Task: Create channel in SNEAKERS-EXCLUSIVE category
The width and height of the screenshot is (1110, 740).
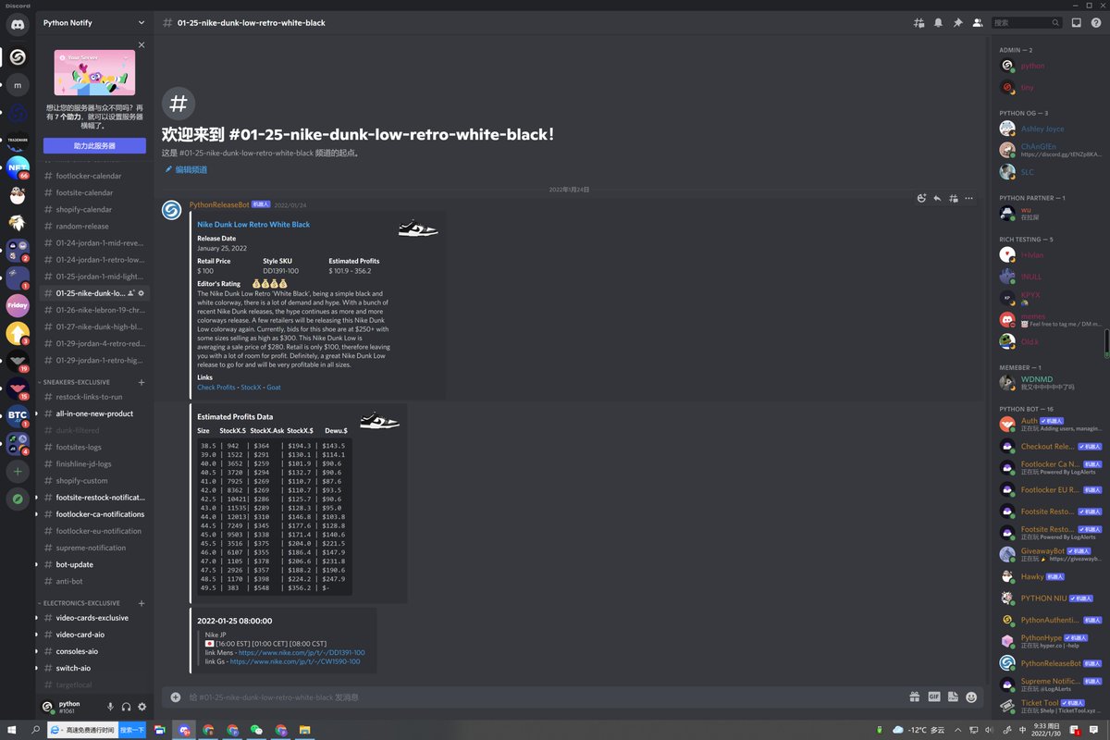Action: tap(142, 382)
